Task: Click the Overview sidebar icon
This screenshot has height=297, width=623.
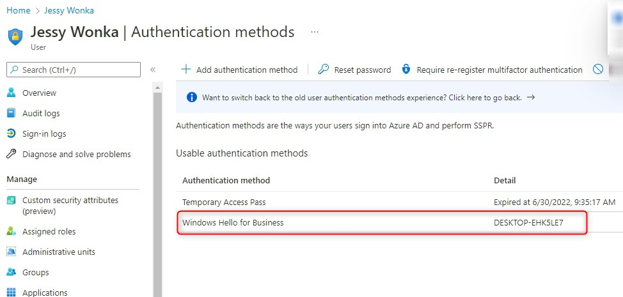Action: 11,93
